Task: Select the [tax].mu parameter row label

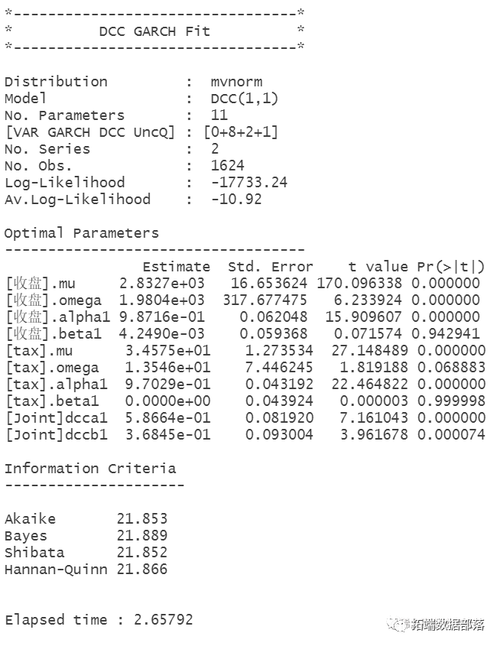Action: click(x=40, y=351)
